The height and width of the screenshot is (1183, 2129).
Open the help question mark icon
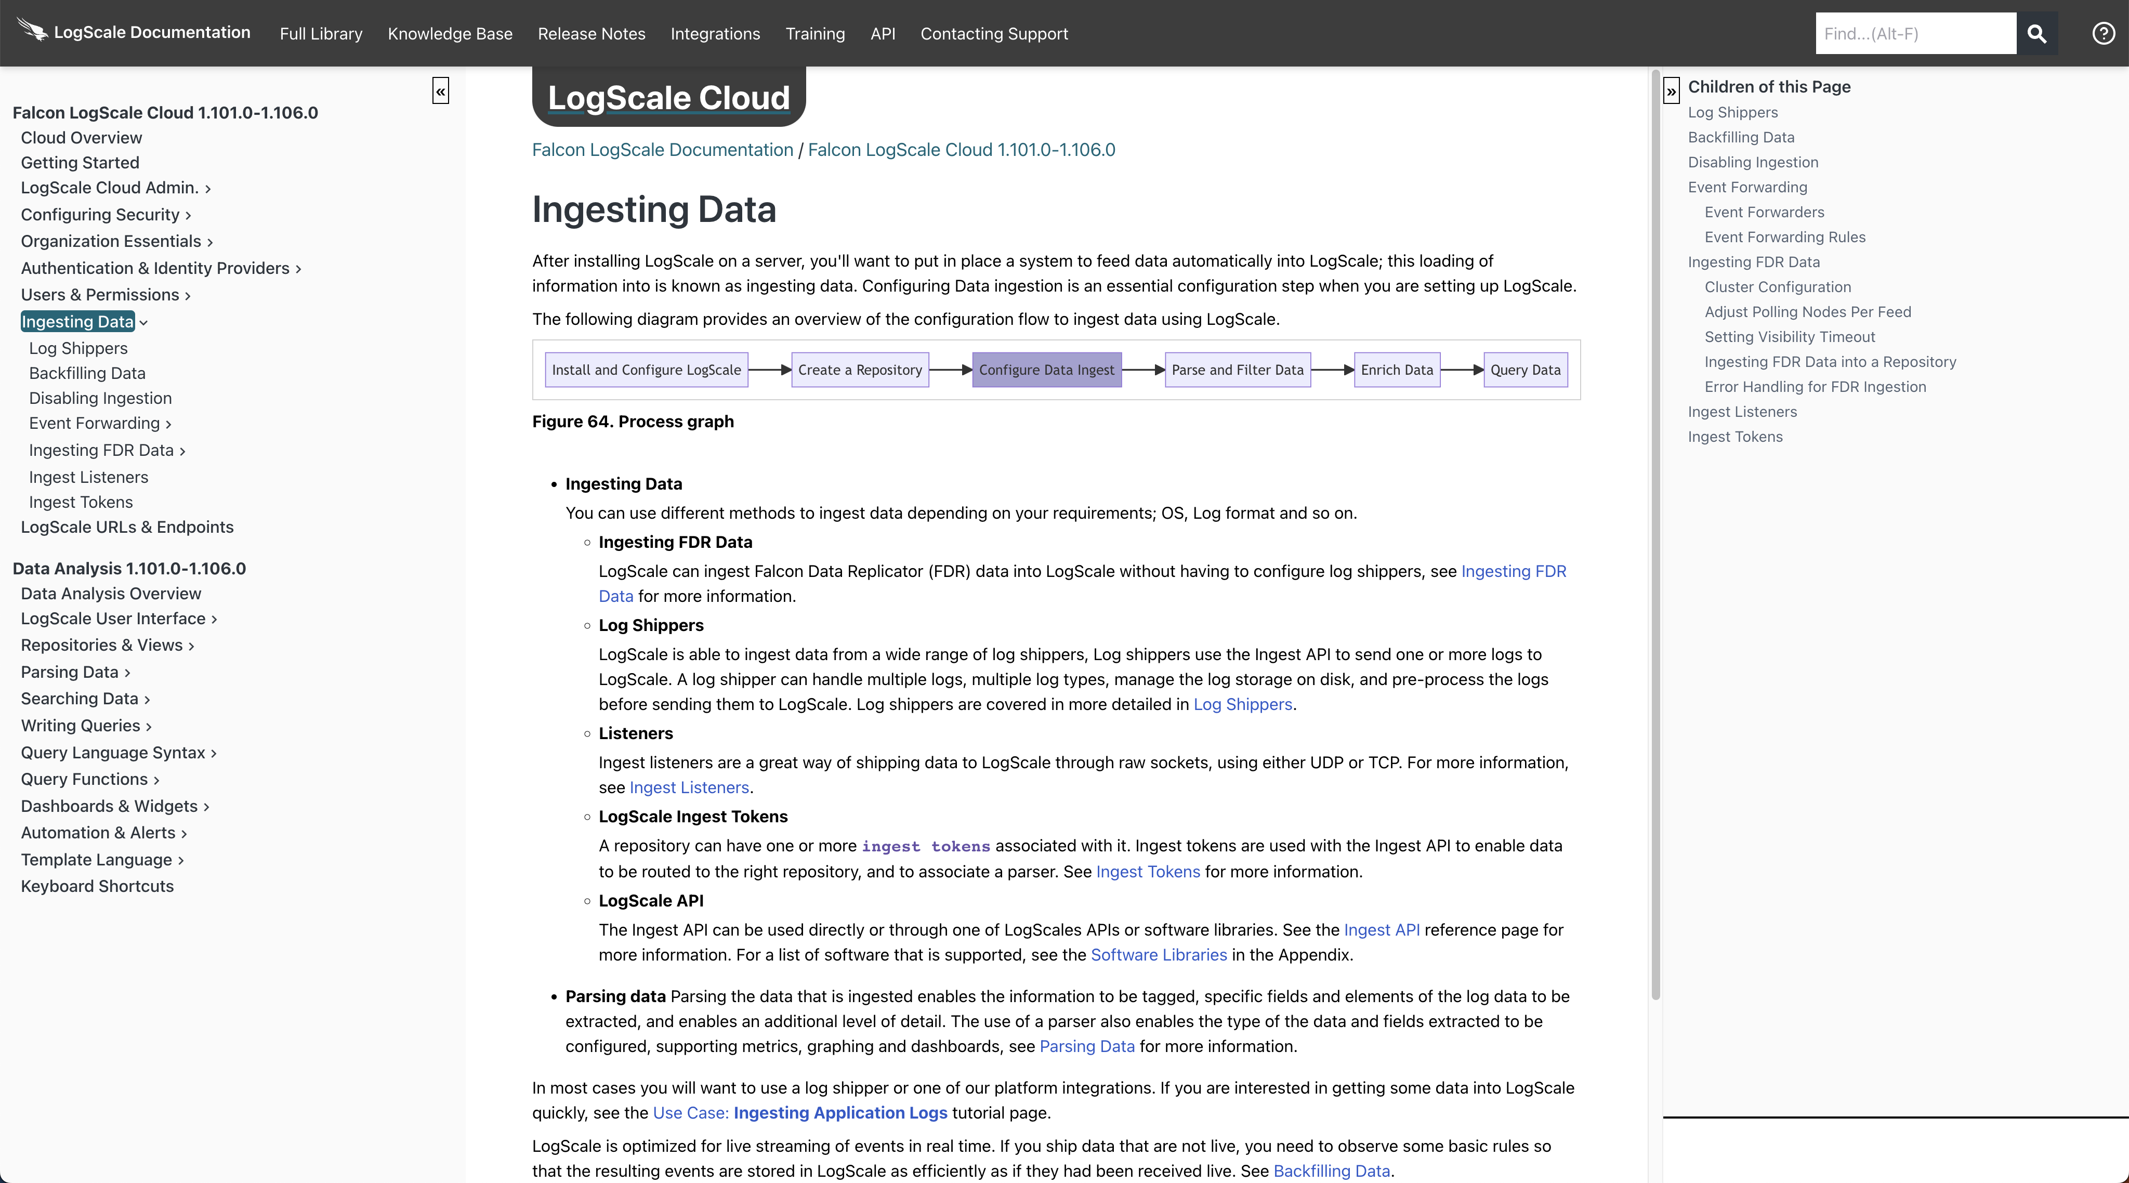pos(2104,34)
